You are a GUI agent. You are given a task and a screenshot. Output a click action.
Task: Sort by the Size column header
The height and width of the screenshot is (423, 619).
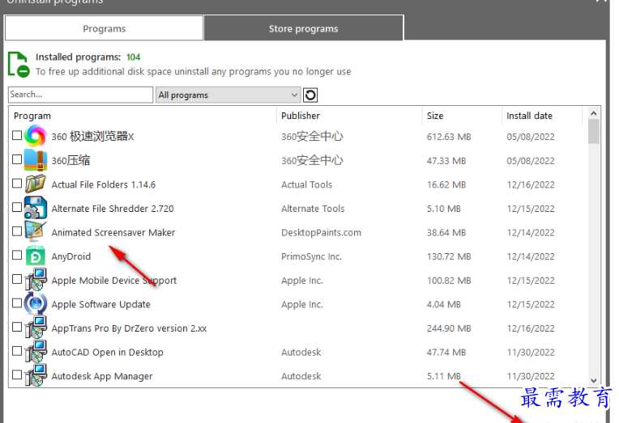click(x=435, y=116)
